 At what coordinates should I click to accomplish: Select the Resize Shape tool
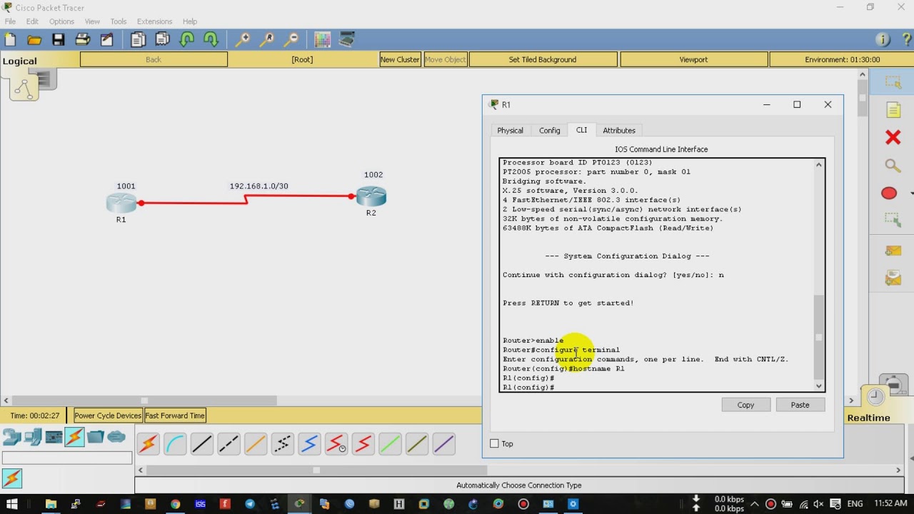893,220
